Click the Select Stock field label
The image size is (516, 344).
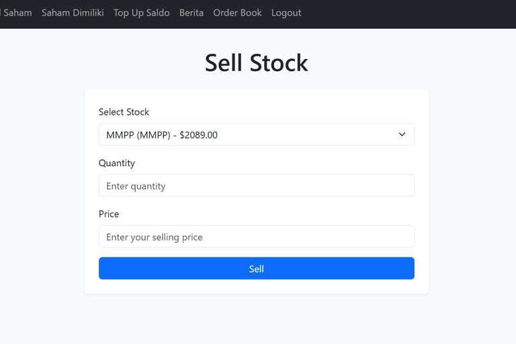click(124, 112)
